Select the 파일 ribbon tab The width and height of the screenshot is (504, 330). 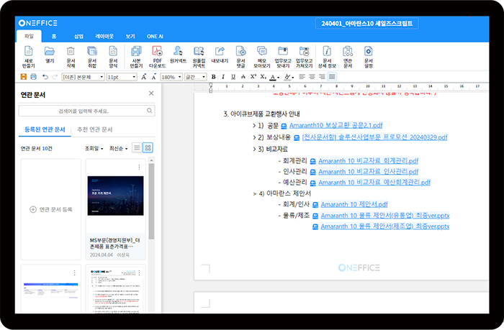click(x=29, y=36)
